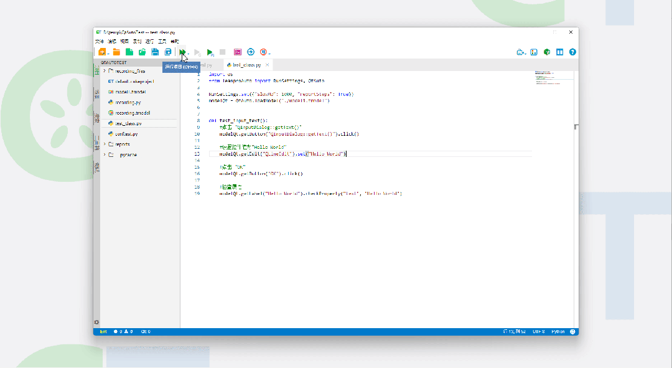Click the greyed-out debug play icon
Image resolution: width=672 pixels, height=368 pixels.
click(x=197, y=52)
